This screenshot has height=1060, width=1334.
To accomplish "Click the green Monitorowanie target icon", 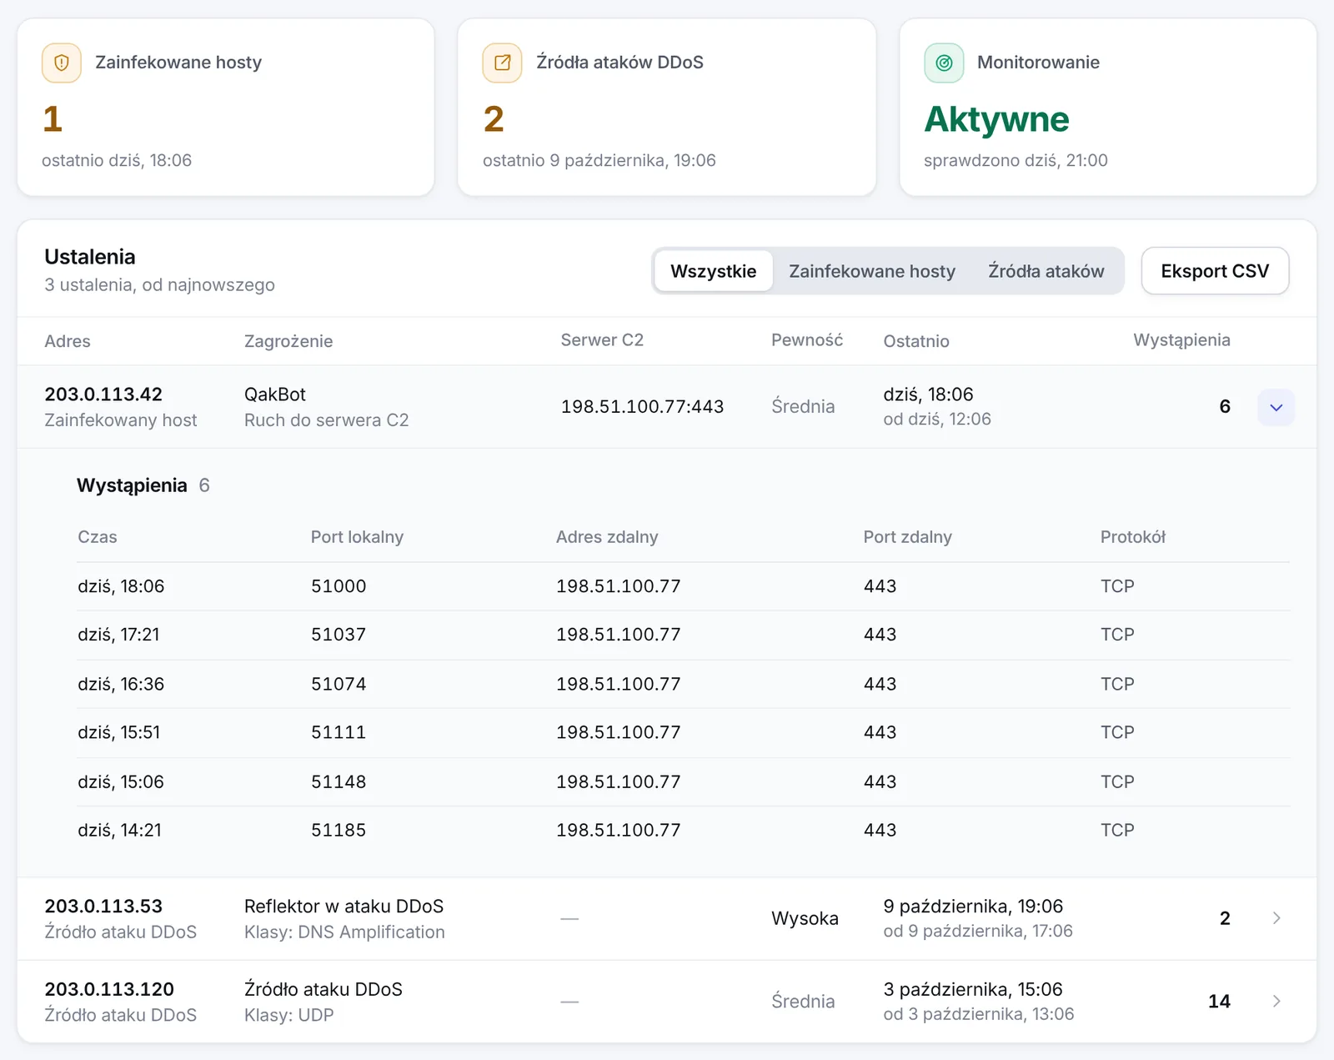I will (x=944, y=63).
